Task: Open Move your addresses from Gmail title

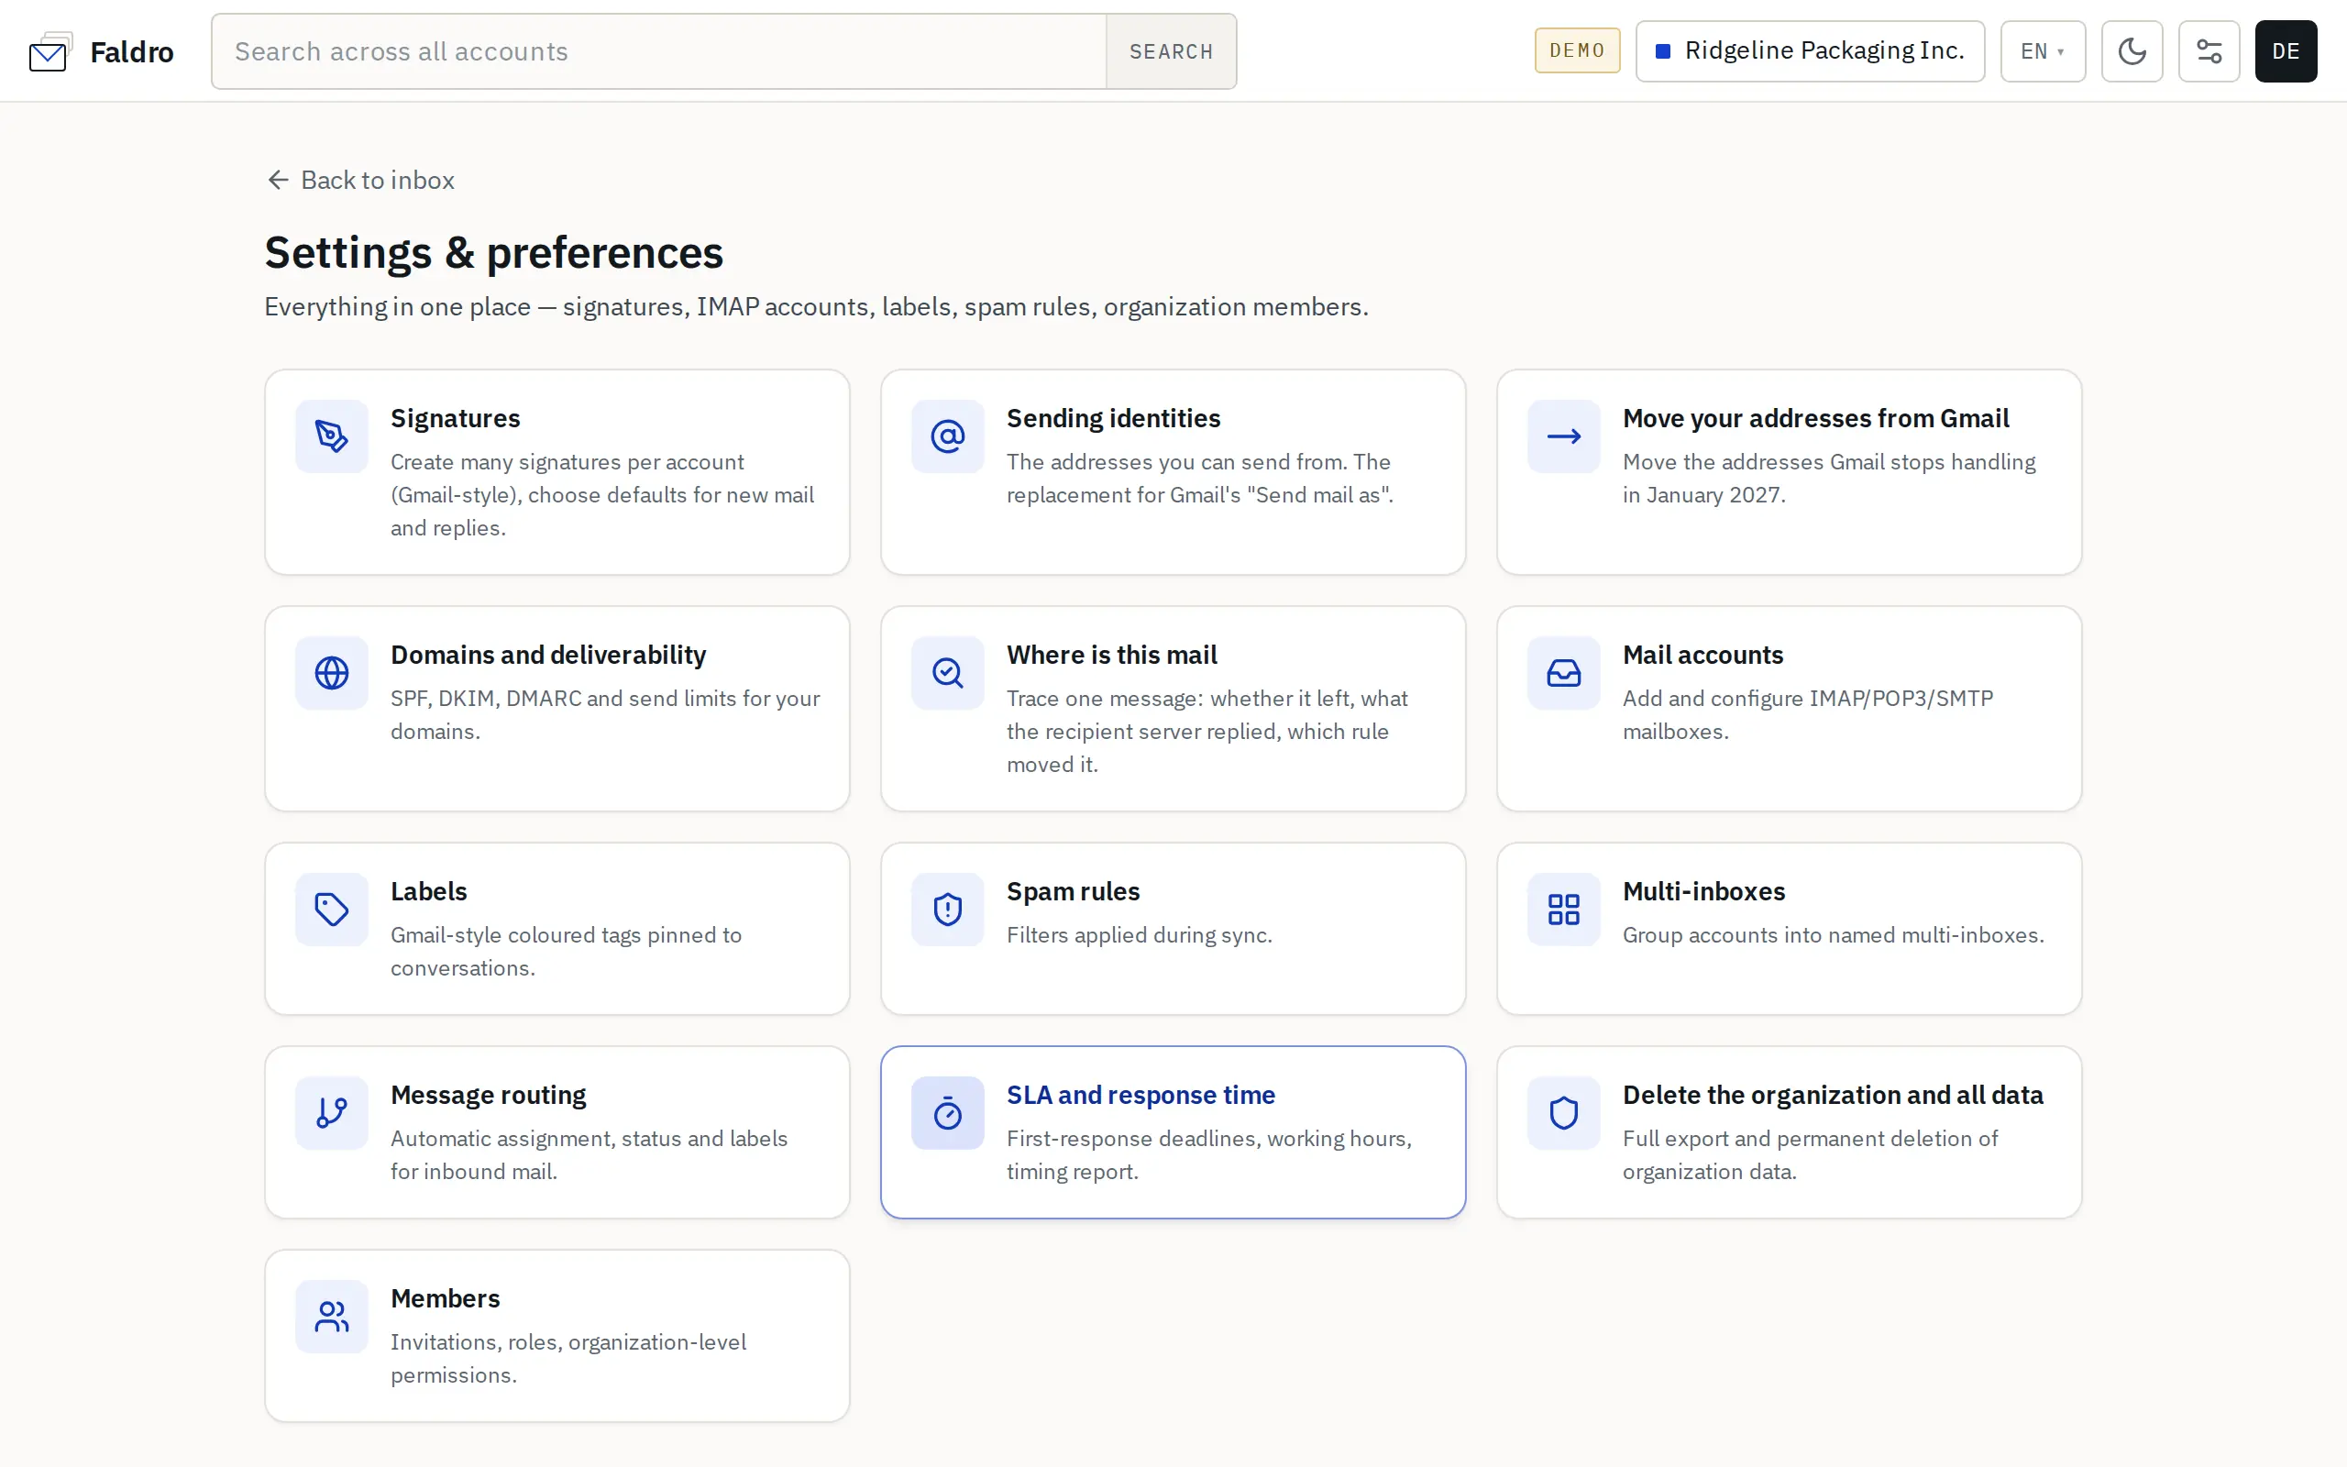Action: click(1815, 418)
